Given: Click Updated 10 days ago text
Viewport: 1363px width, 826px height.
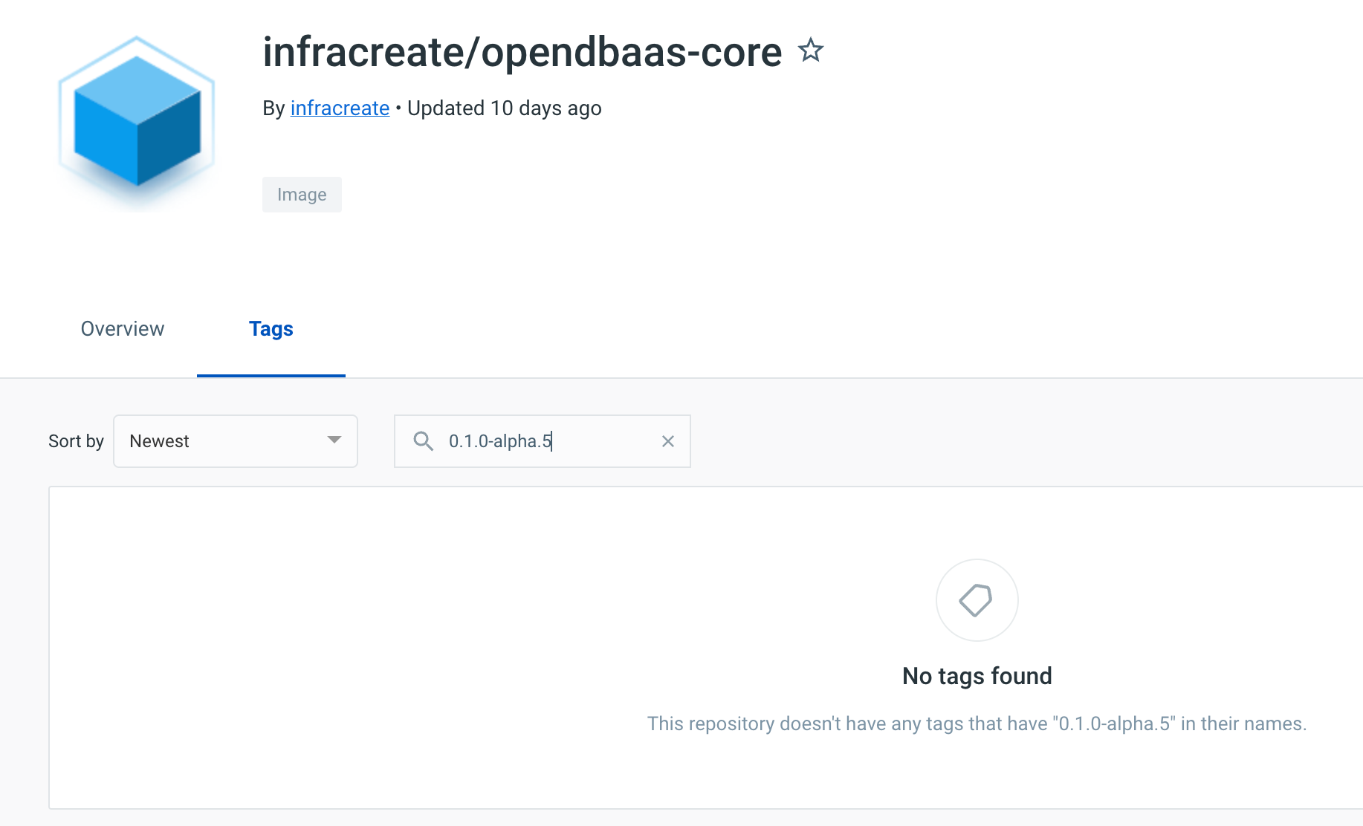Looking at the screenshot, I should (506, 108).
